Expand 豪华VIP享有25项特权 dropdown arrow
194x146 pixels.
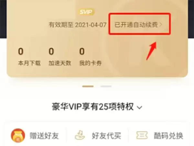point(140,107)
